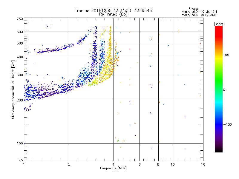This screenshot has width=239, height=179.
Task: Pick the black bottom end of the colorbar
Action: 218,151
